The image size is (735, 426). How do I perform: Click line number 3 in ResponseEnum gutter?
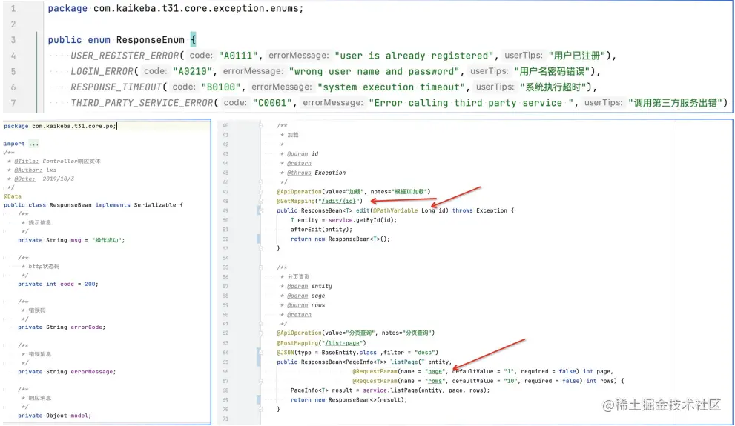coord(13,40)
